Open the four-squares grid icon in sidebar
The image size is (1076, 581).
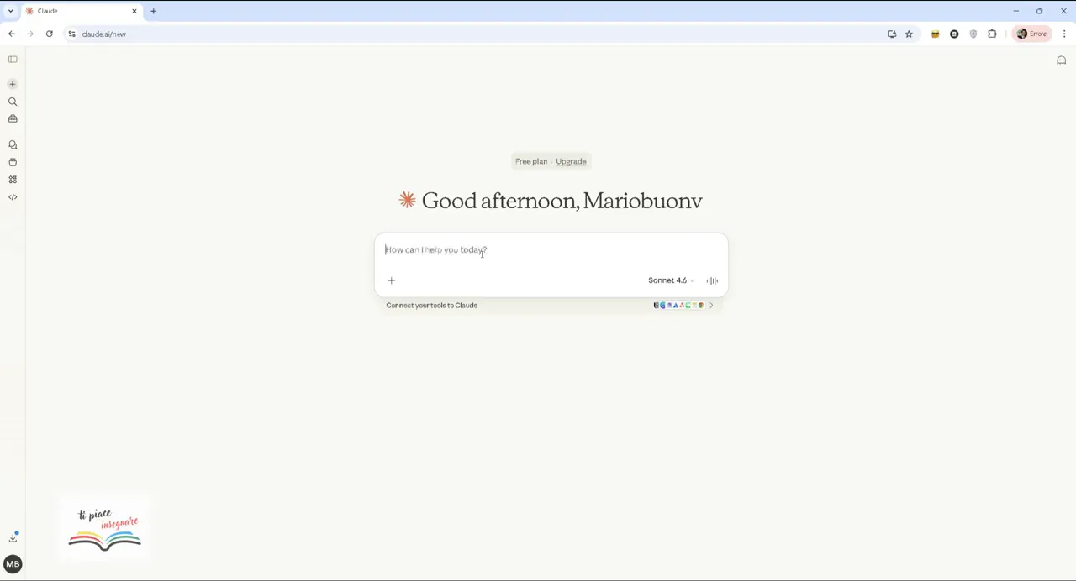pyautogui.click(x=13, y=180)
